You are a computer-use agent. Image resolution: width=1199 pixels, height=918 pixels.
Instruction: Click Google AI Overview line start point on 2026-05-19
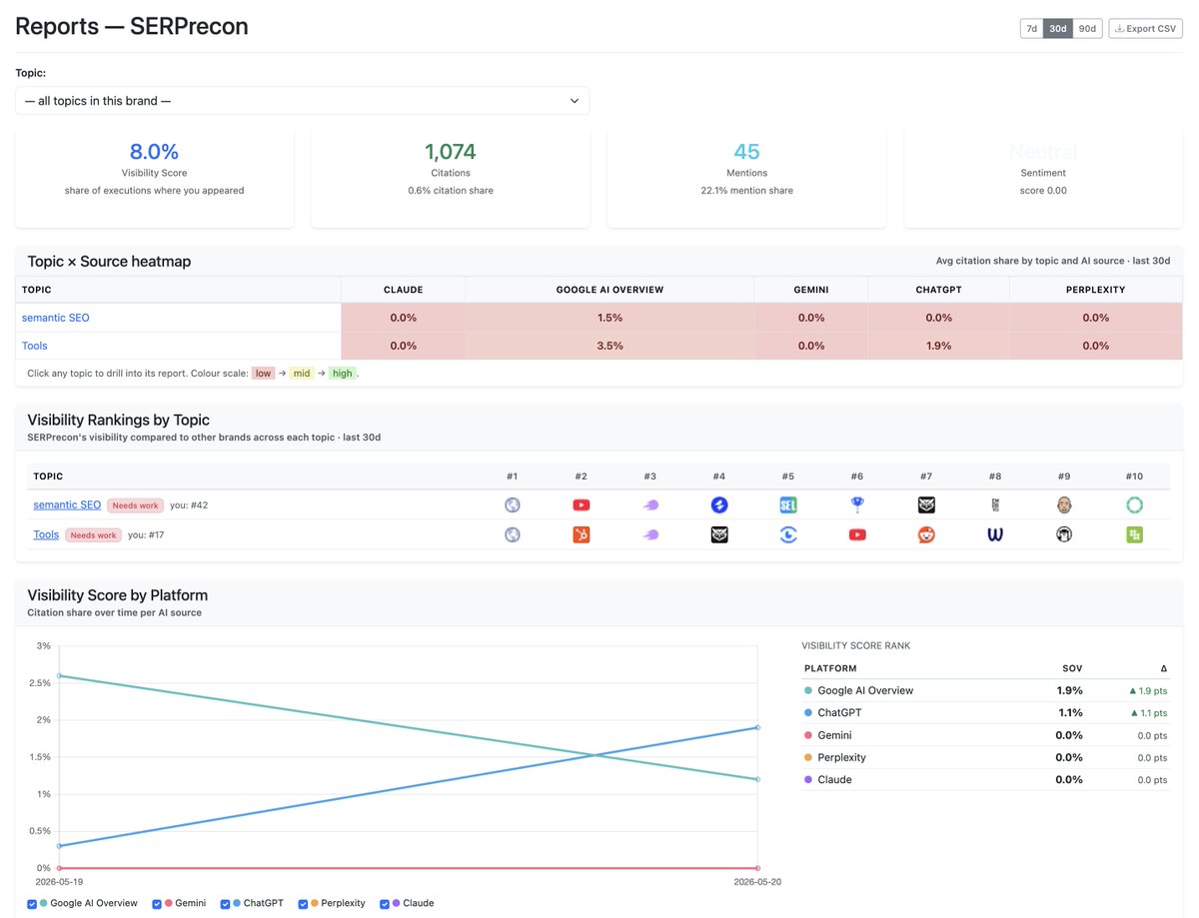(x=59, y=676)
